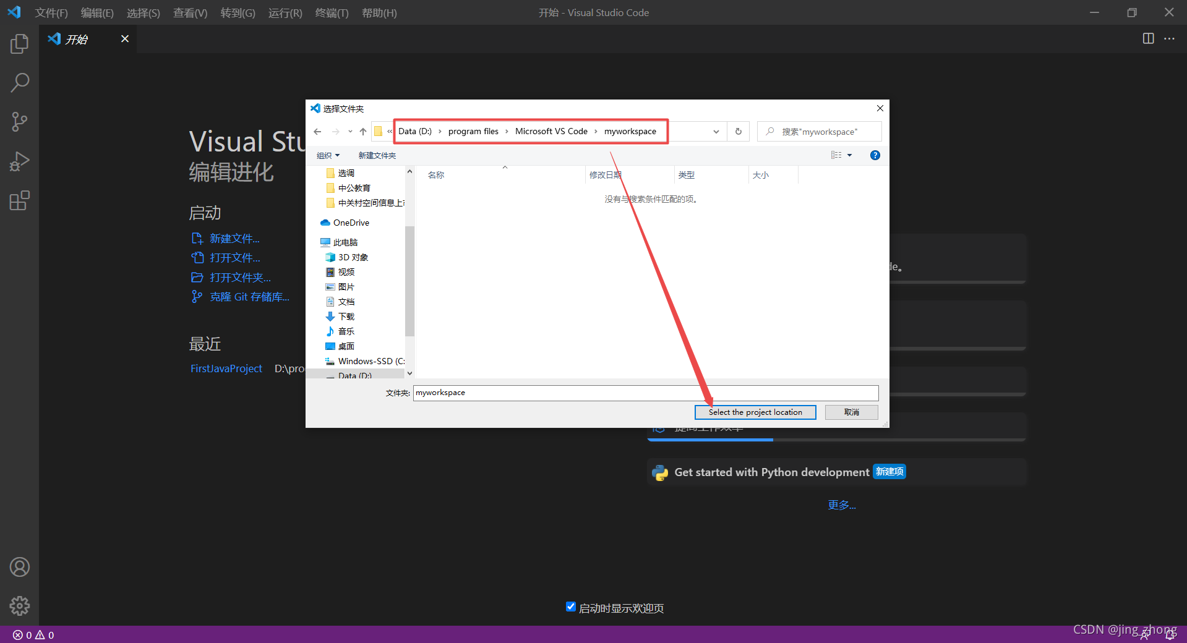The height and width of the screenshot is (643, 1187).
Task: Click the chevron after Microsoft VS Code in path
Action: click(596, 132)
